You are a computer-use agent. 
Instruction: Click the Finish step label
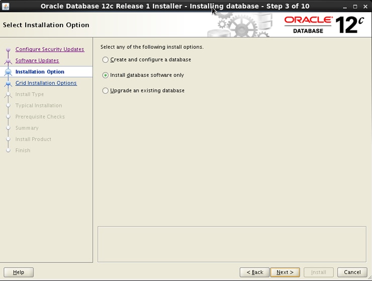(23, 150)
